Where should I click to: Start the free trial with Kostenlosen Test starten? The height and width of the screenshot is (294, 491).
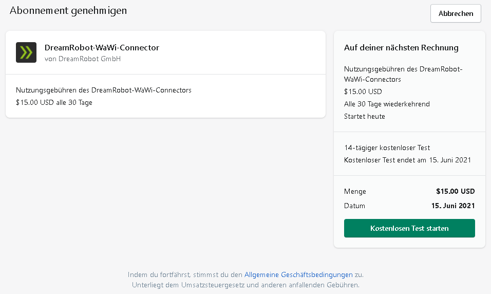click(x=409, y=228)
